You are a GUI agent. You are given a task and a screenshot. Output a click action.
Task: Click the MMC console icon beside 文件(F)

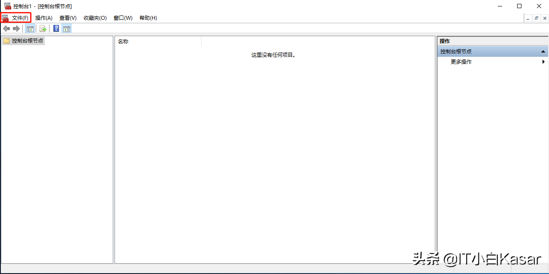click(5, 18)
